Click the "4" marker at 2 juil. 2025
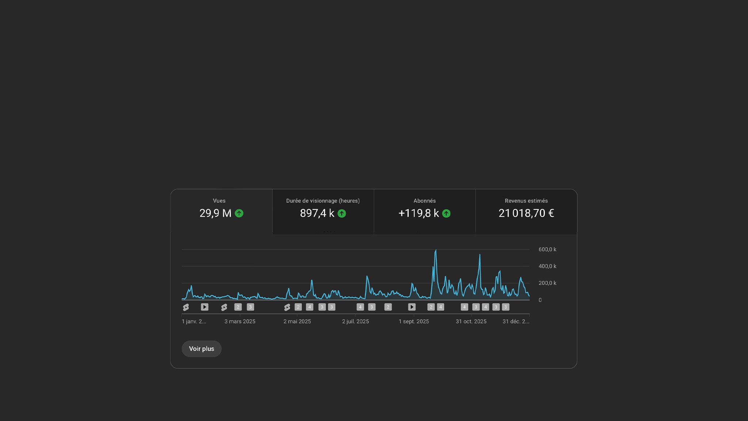Viewport: 748px width, 421px height. click(x=360, y=307)
